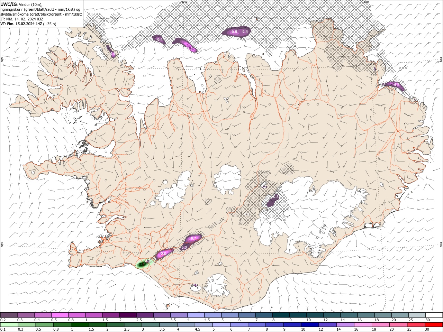Click the 'slydda/snjókoma' legend description line

point(41,14)
